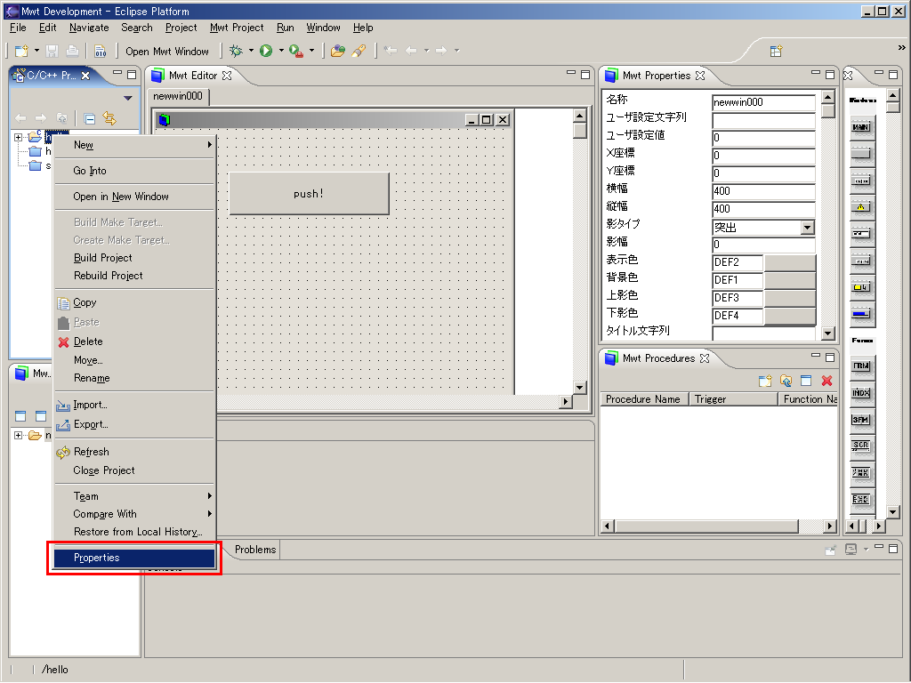Click the Debug bug icon
Image resolution: width=911 pixels, height=683 pixels.
pyautogui.click(x=236, y=51)
